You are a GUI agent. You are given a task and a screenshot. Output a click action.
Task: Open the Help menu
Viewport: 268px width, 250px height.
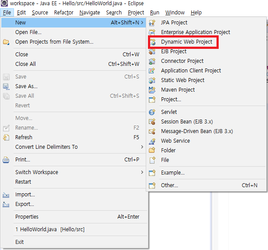coord(196,13)
